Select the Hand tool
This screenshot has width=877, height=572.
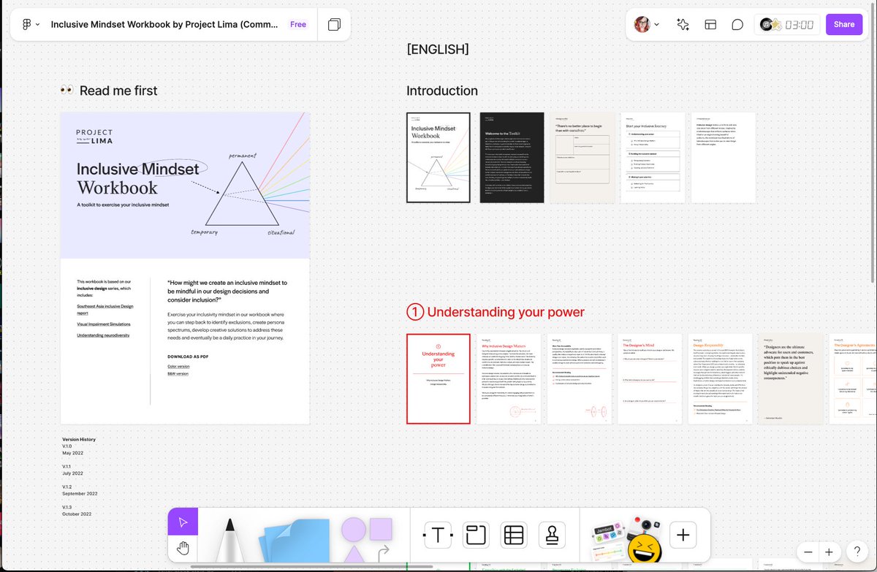(183, 549)
